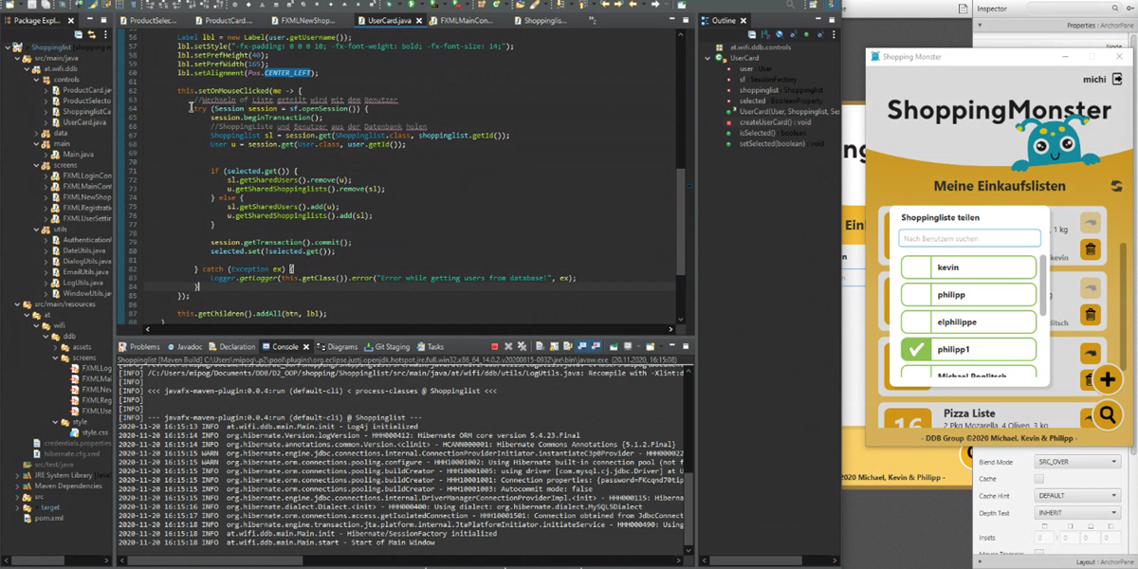The image size is (1138, 569).
Task: Tick the elphilippe user checkbox
Action: click(916, 322)
